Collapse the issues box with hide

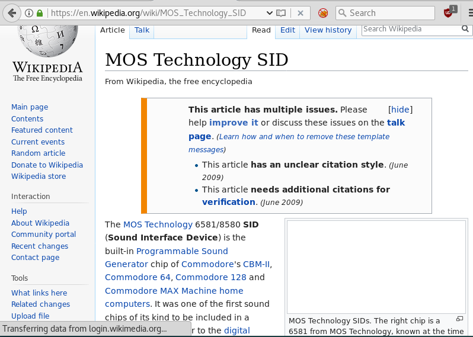tap(400, 110)
